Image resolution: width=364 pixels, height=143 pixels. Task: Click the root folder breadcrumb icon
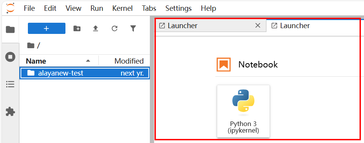click(31, 45)
